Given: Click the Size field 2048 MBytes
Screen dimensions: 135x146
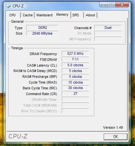Looking at the screenshot, I should (42, 33).
